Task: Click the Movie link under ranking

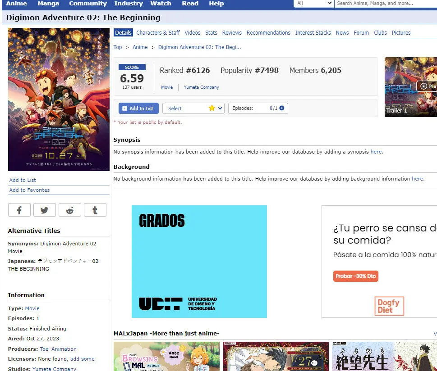Action: (167, 87)
